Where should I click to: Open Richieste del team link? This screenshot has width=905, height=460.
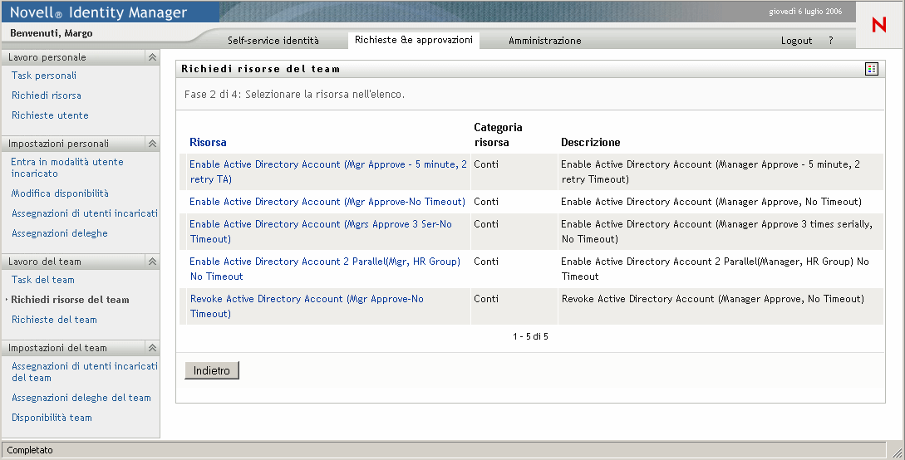tap(54, 320)
